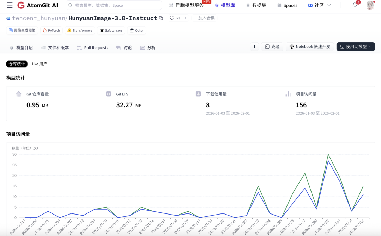
Task: Focus the search models input field
Action: coord(114,5)
